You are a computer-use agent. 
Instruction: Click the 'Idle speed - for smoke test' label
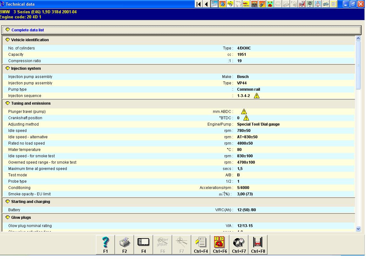point(31,156)
